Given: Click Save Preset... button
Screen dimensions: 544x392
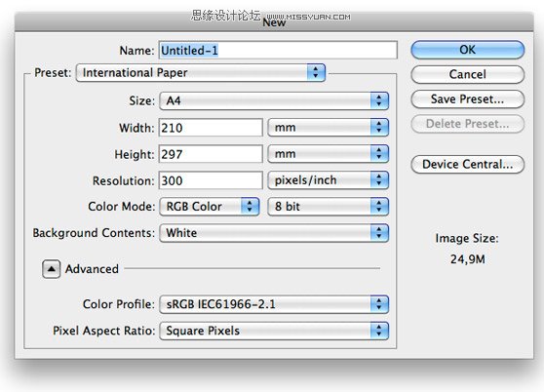Looking at the screenshot, I should click(467, 99).
